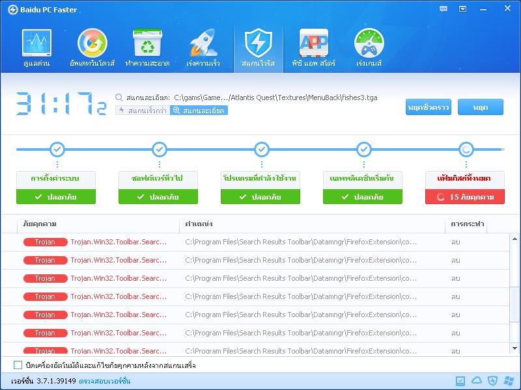Image resolution: width=521 pixels, height=390 pixels.
Task: Enable auto shutdown after scan checkbox
Action: pos(18,365)
